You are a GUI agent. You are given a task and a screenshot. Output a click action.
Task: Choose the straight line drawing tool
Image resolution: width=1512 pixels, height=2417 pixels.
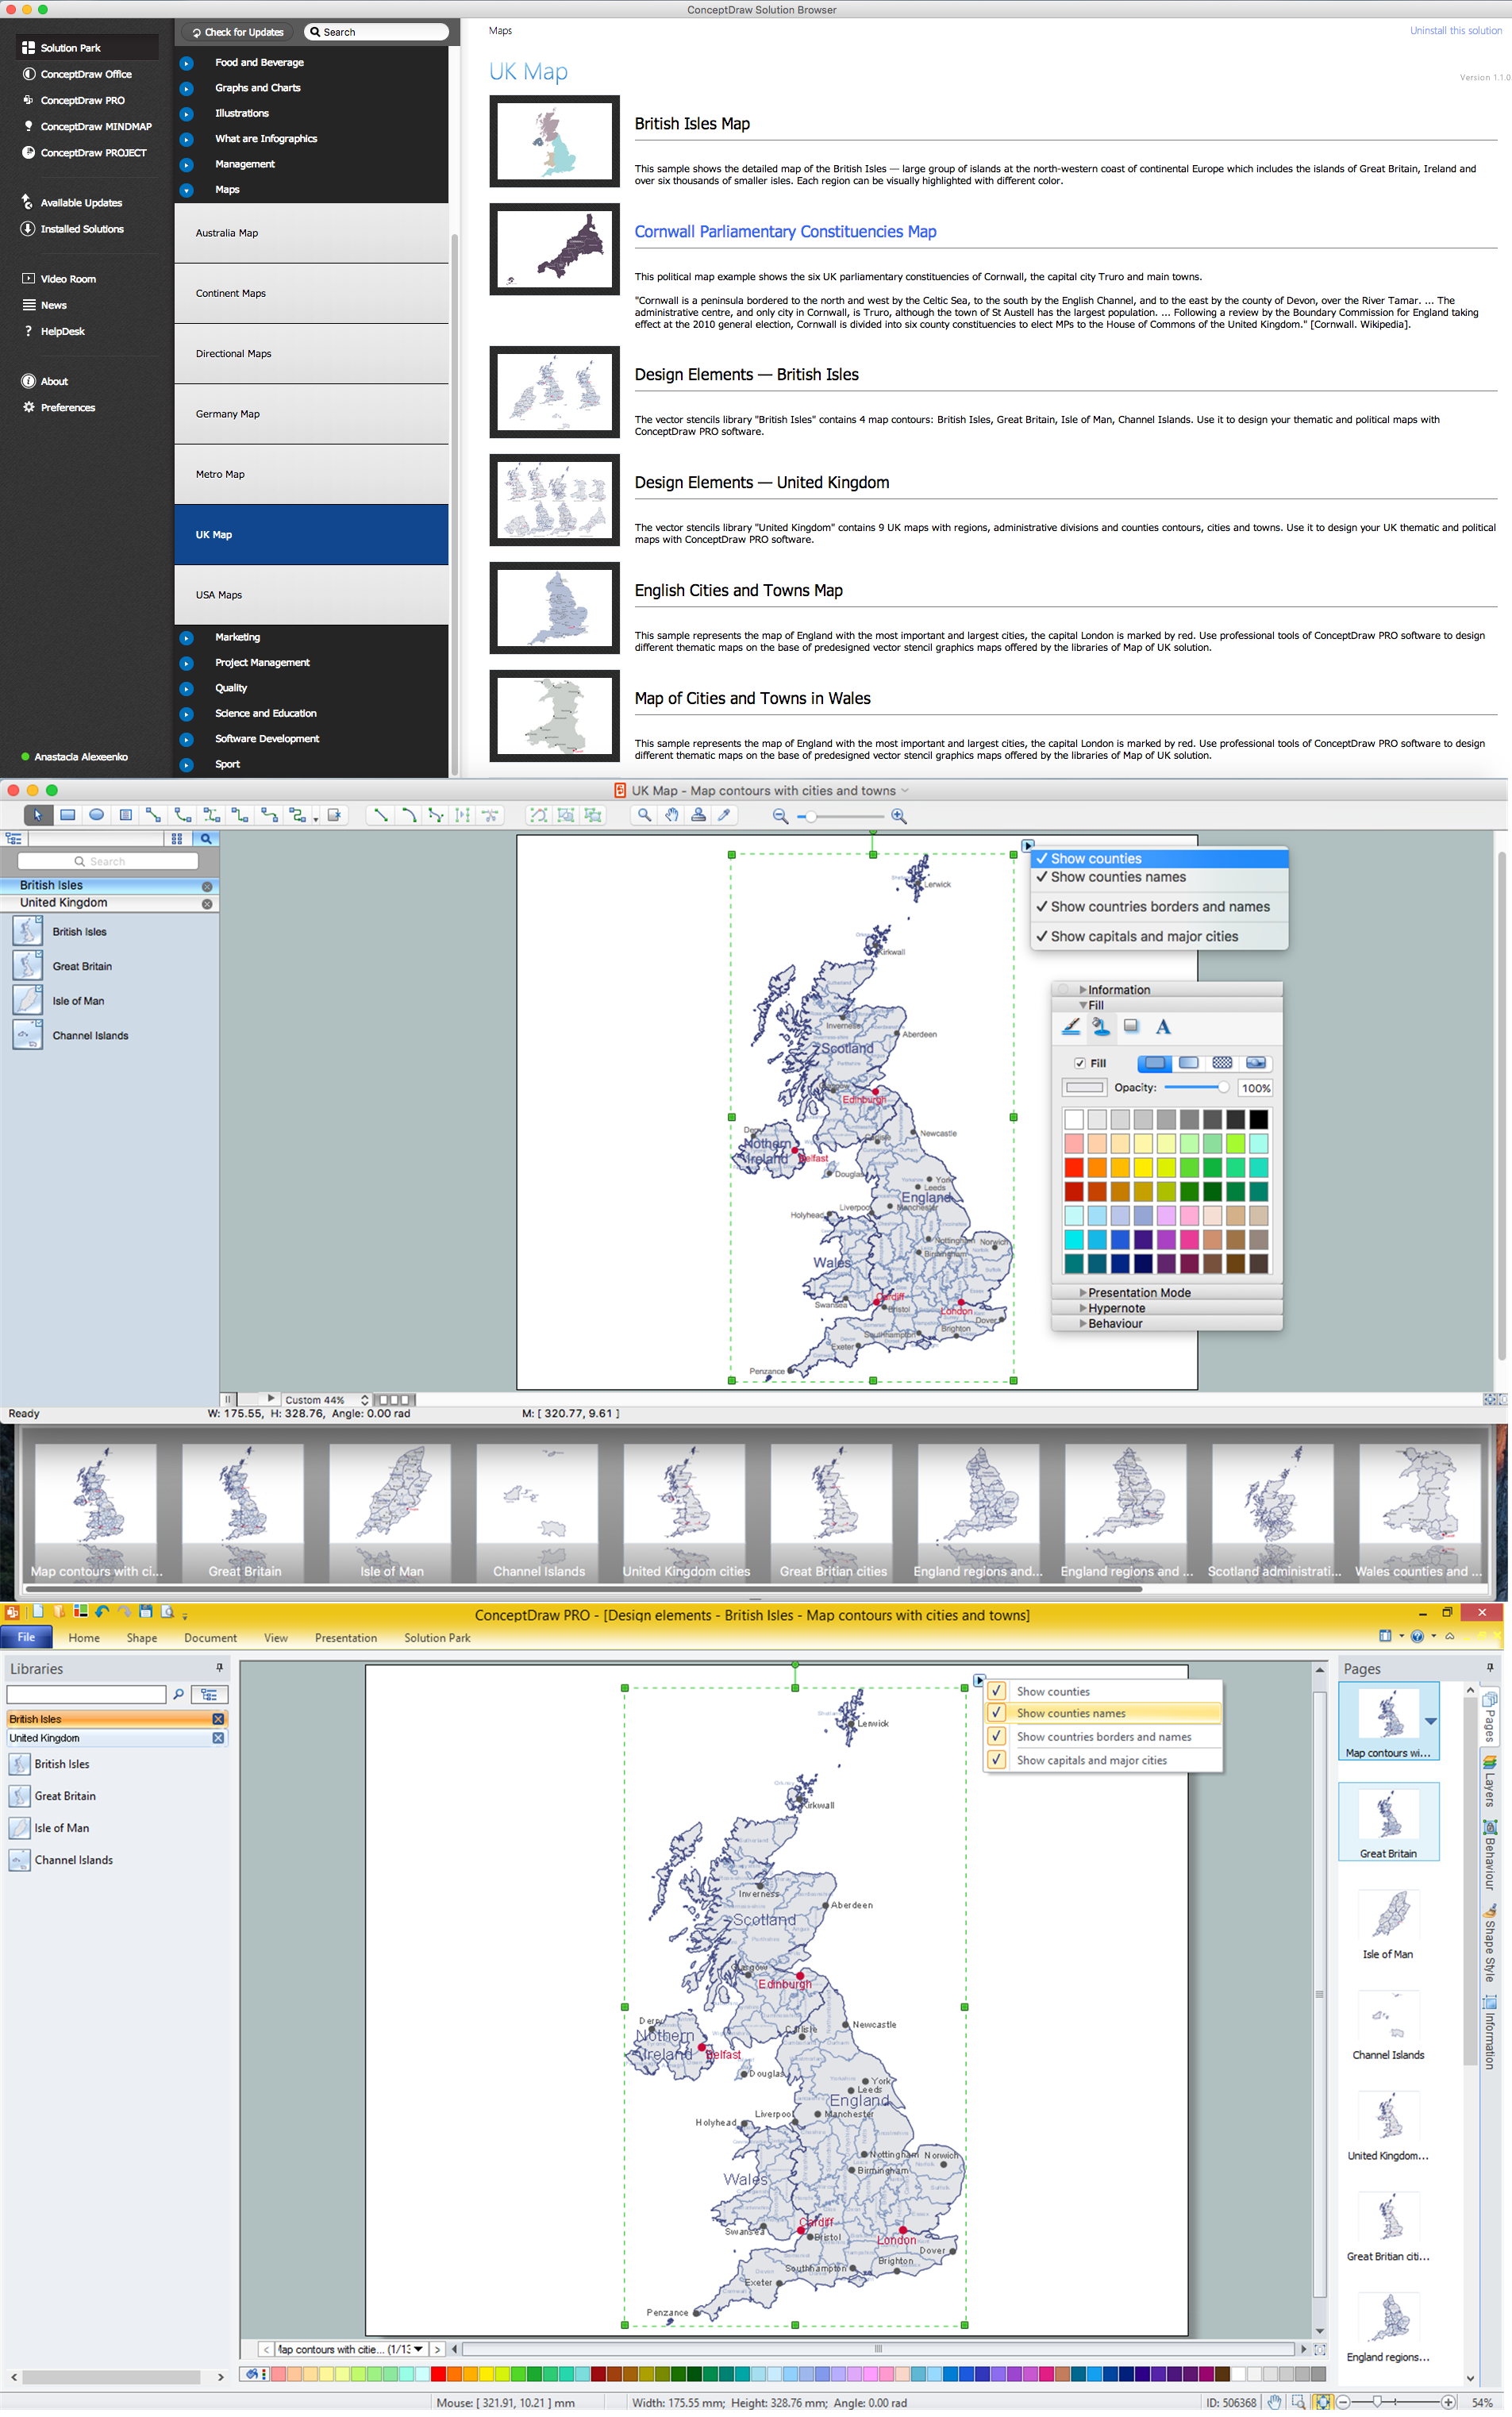coord(379,816)
